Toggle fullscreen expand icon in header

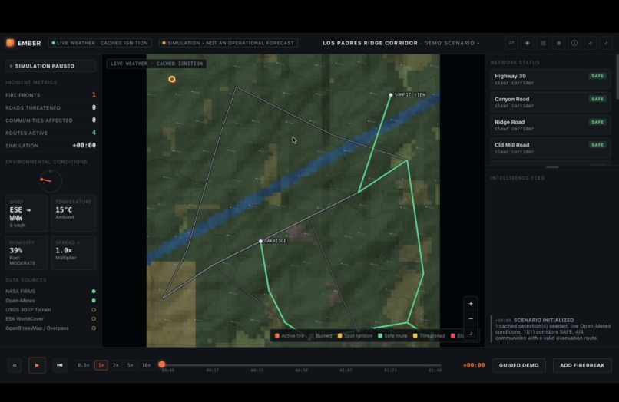607,43
